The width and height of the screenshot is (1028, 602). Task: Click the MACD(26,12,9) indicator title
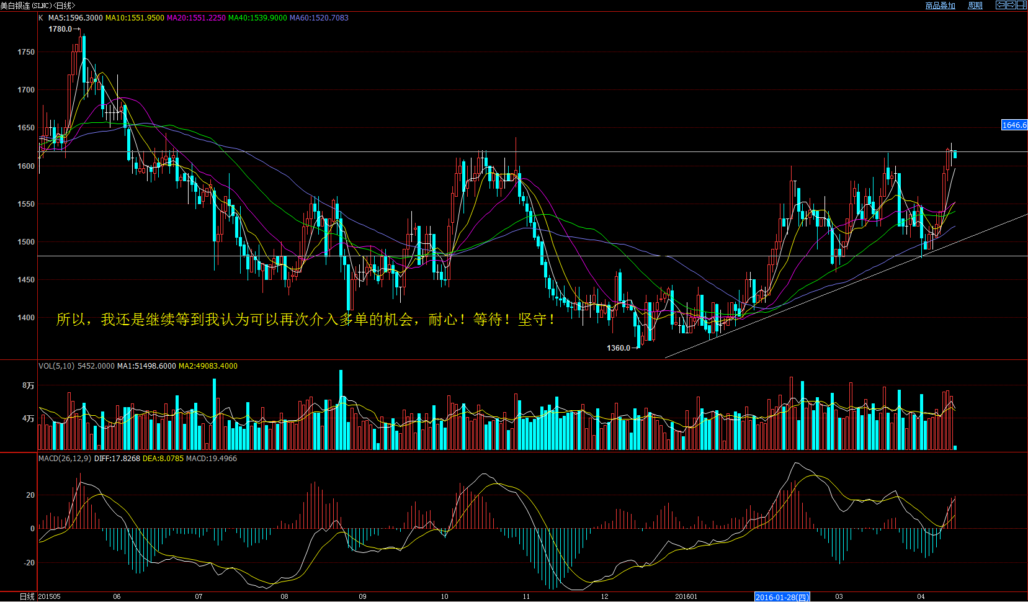click(x=65, y=459)
